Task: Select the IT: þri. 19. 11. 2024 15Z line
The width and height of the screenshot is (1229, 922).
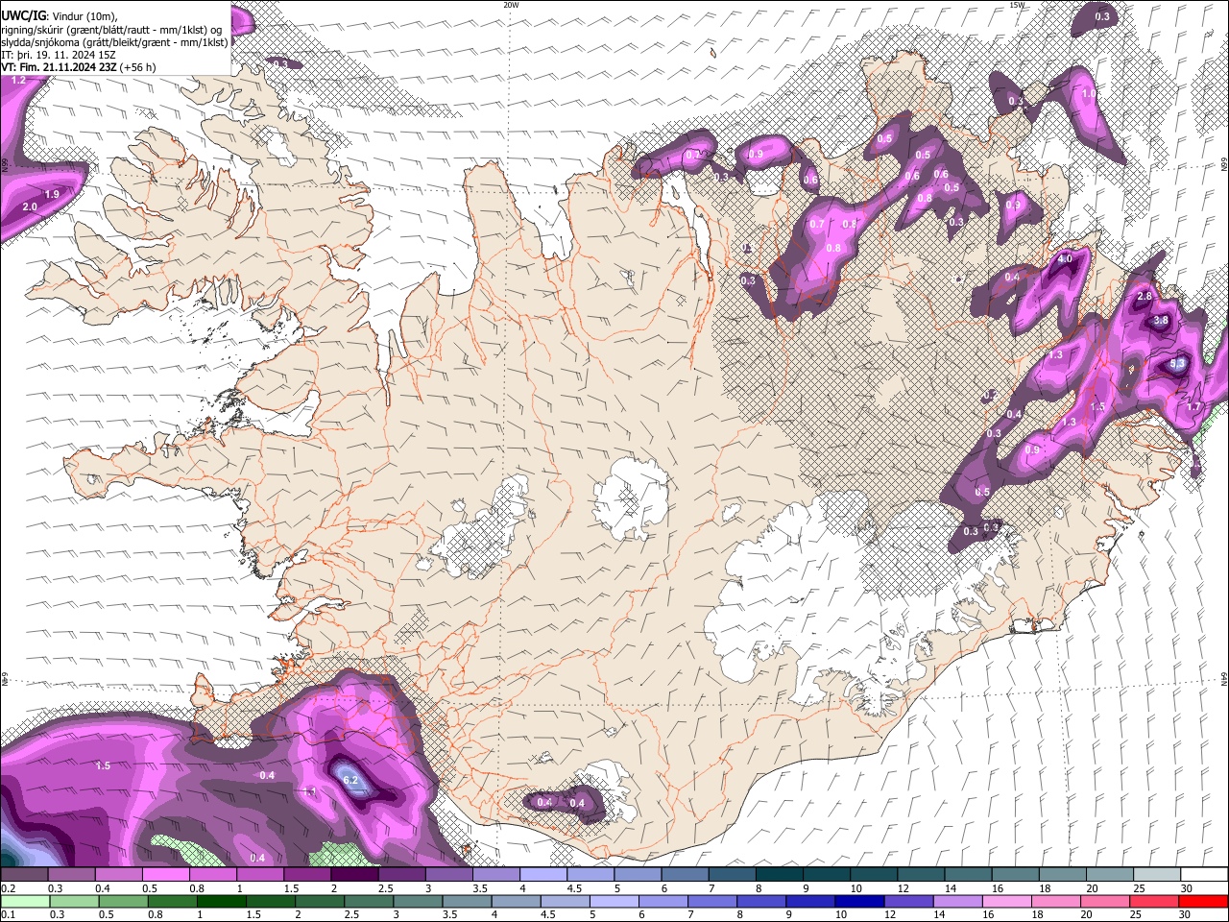Action: (x=59, y=55)
